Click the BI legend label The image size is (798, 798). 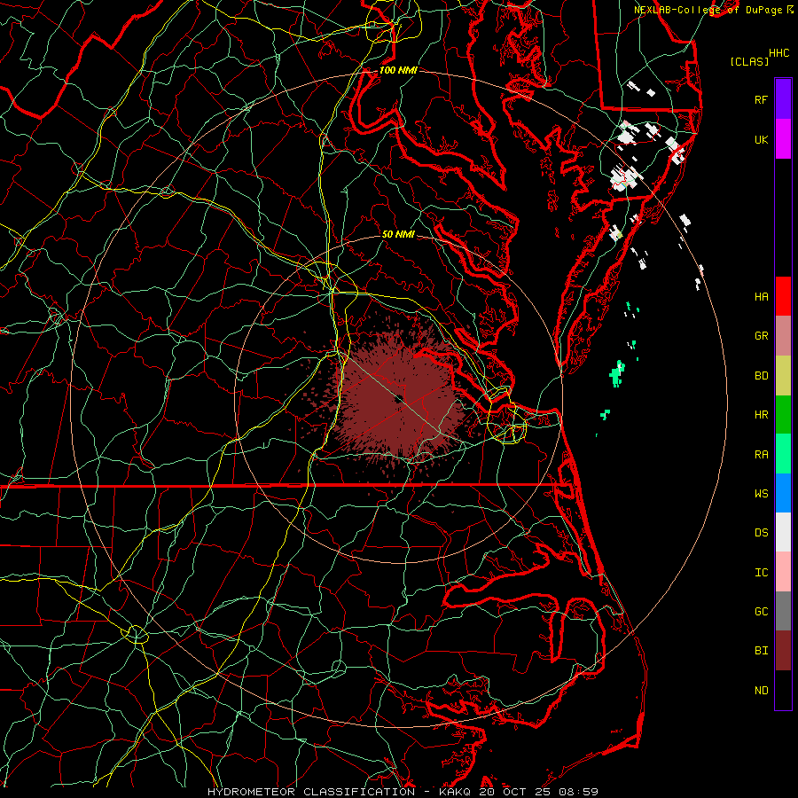(761, 651)
